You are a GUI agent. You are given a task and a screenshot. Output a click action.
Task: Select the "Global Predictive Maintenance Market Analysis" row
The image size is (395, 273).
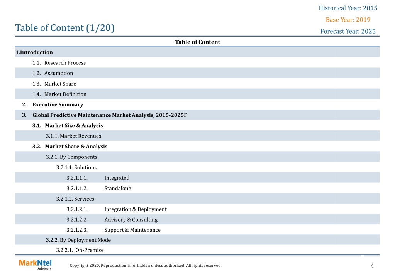coord(197,115)
